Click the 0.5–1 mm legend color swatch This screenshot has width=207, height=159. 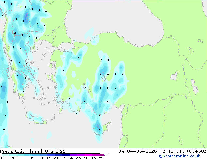13,155
